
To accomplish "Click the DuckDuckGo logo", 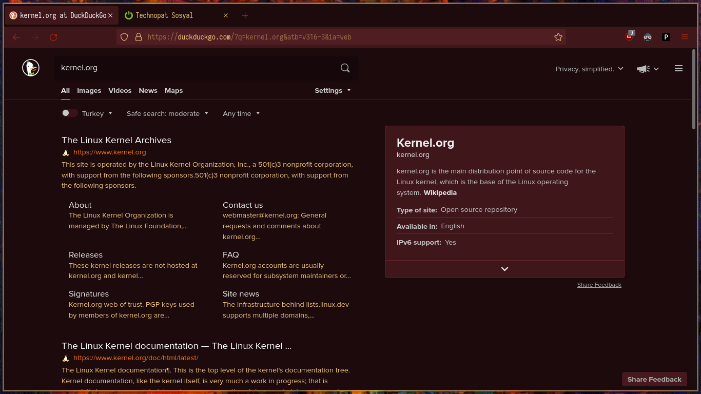I will 31,68.
